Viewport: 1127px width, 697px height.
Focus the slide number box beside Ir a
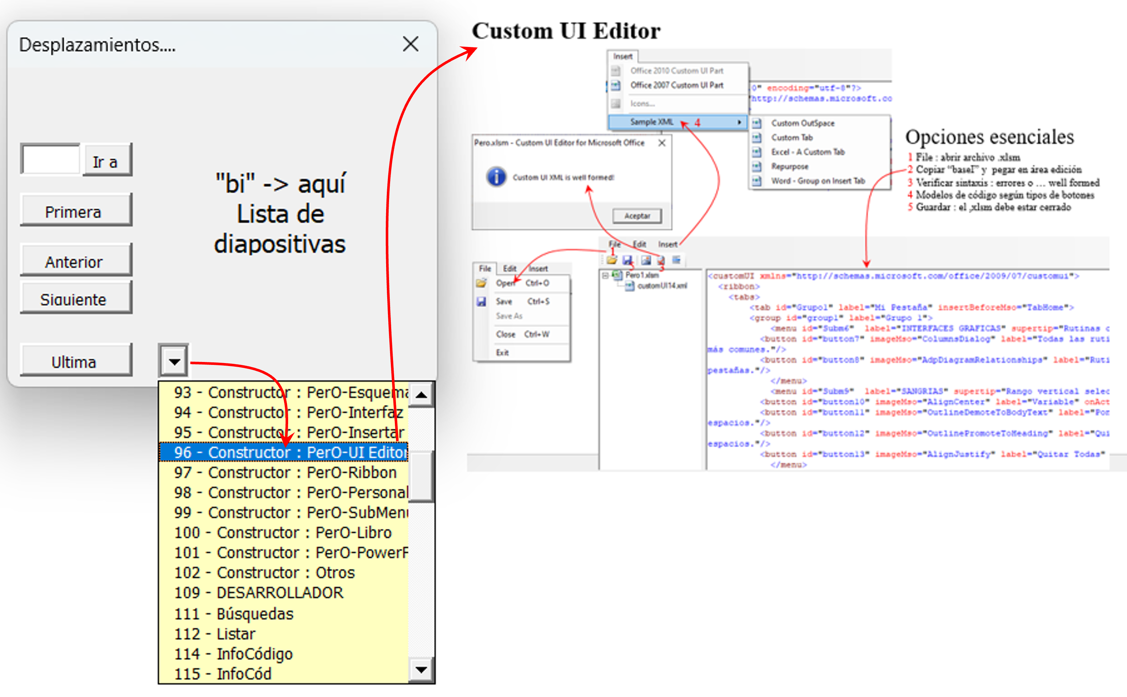click(51, 160)
